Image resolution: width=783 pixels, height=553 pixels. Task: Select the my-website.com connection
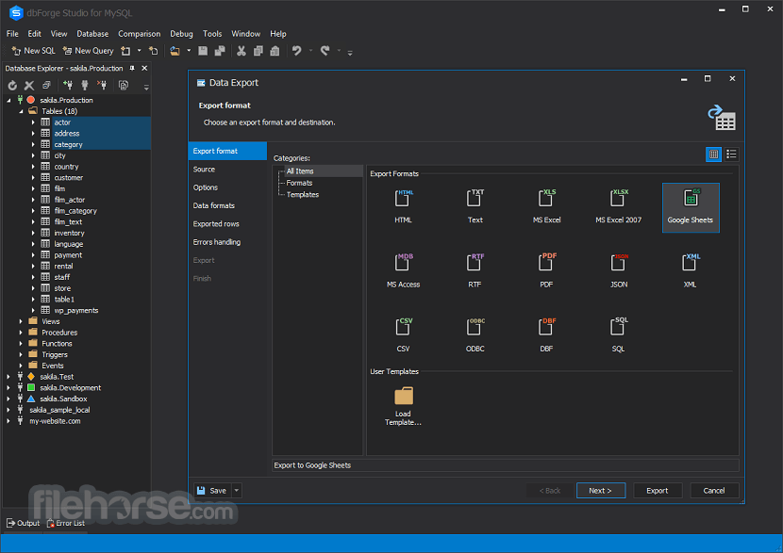coord(55,421)
